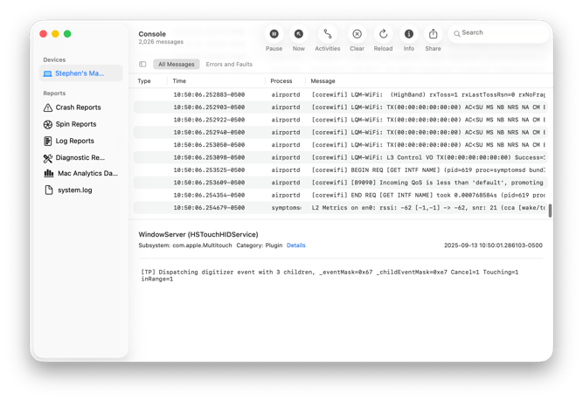Viewport: 583px width, 401px height.
Task: Select the log row at 10:50:06.252922
Action: coord(341,120)
